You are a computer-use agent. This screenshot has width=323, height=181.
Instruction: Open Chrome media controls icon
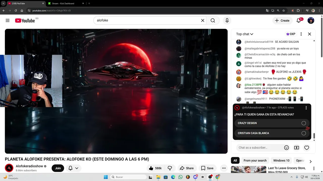pos(307,11)
